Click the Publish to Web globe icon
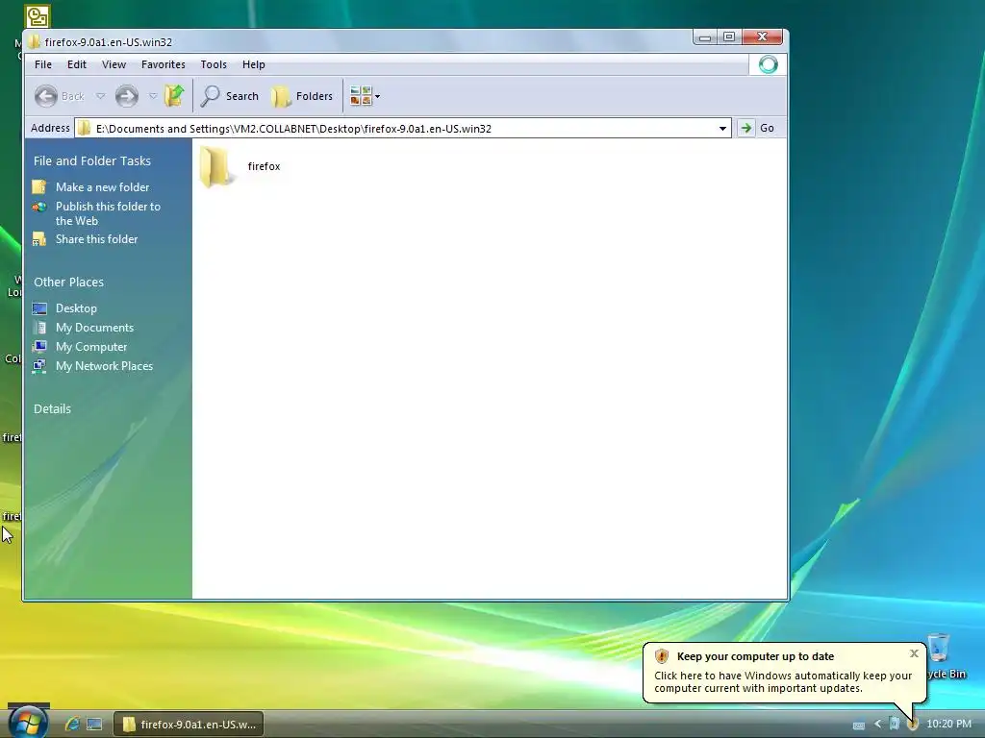The height and width of the screenshot is (738, 985). click(39, 207)
